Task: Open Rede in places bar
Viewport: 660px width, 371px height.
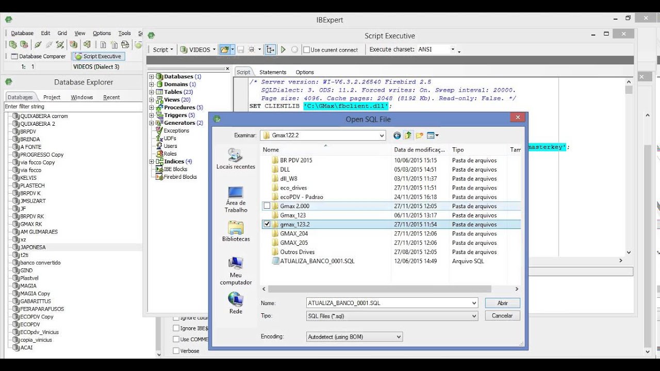Action: [236, 303]
